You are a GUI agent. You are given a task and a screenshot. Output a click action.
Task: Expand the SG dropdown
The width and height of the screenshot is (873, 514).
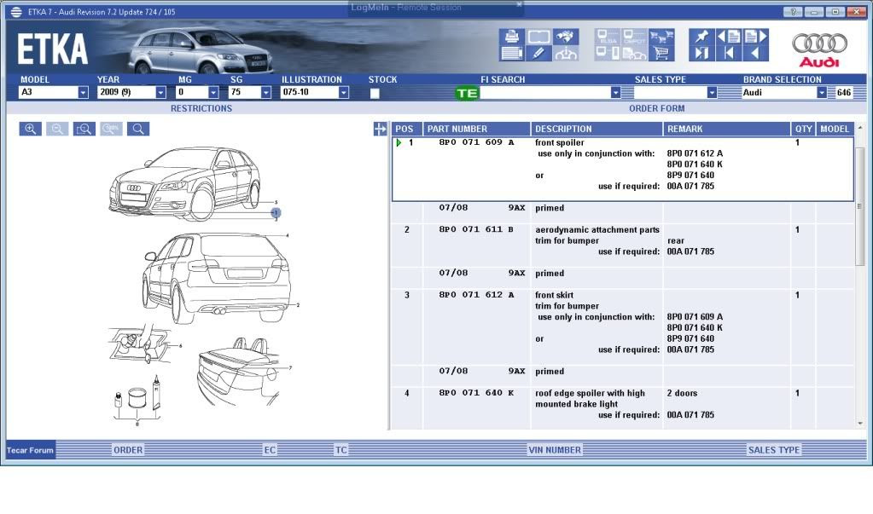pos(265,92)
